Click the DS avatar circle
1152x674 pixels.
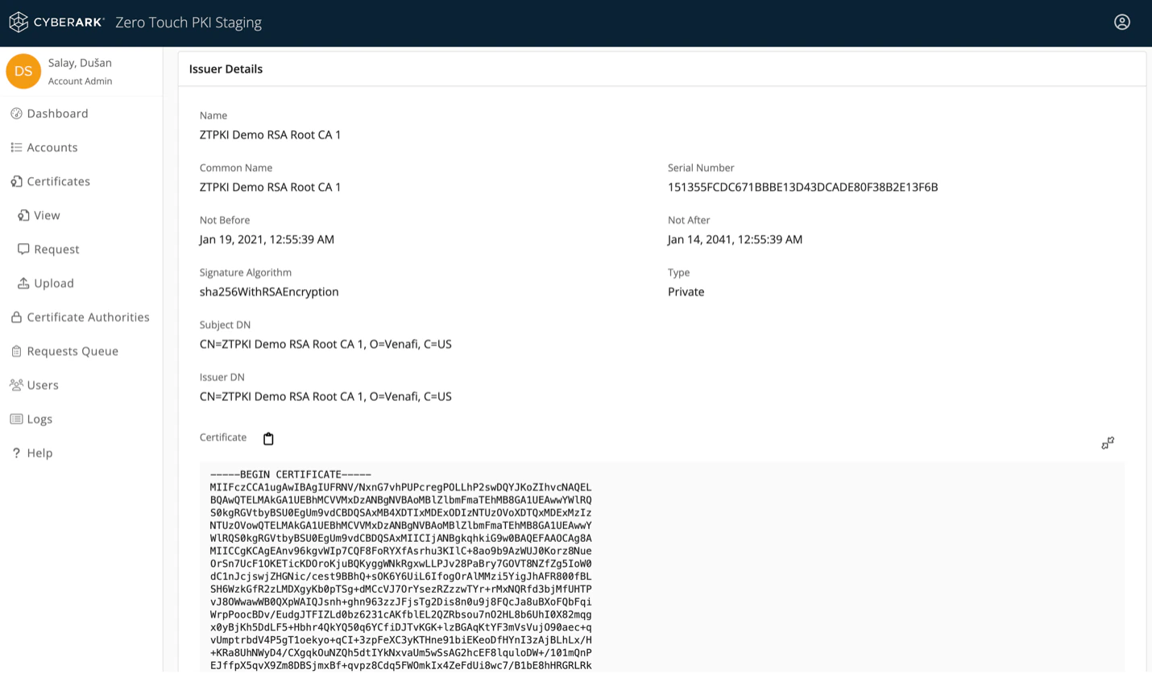23,71
